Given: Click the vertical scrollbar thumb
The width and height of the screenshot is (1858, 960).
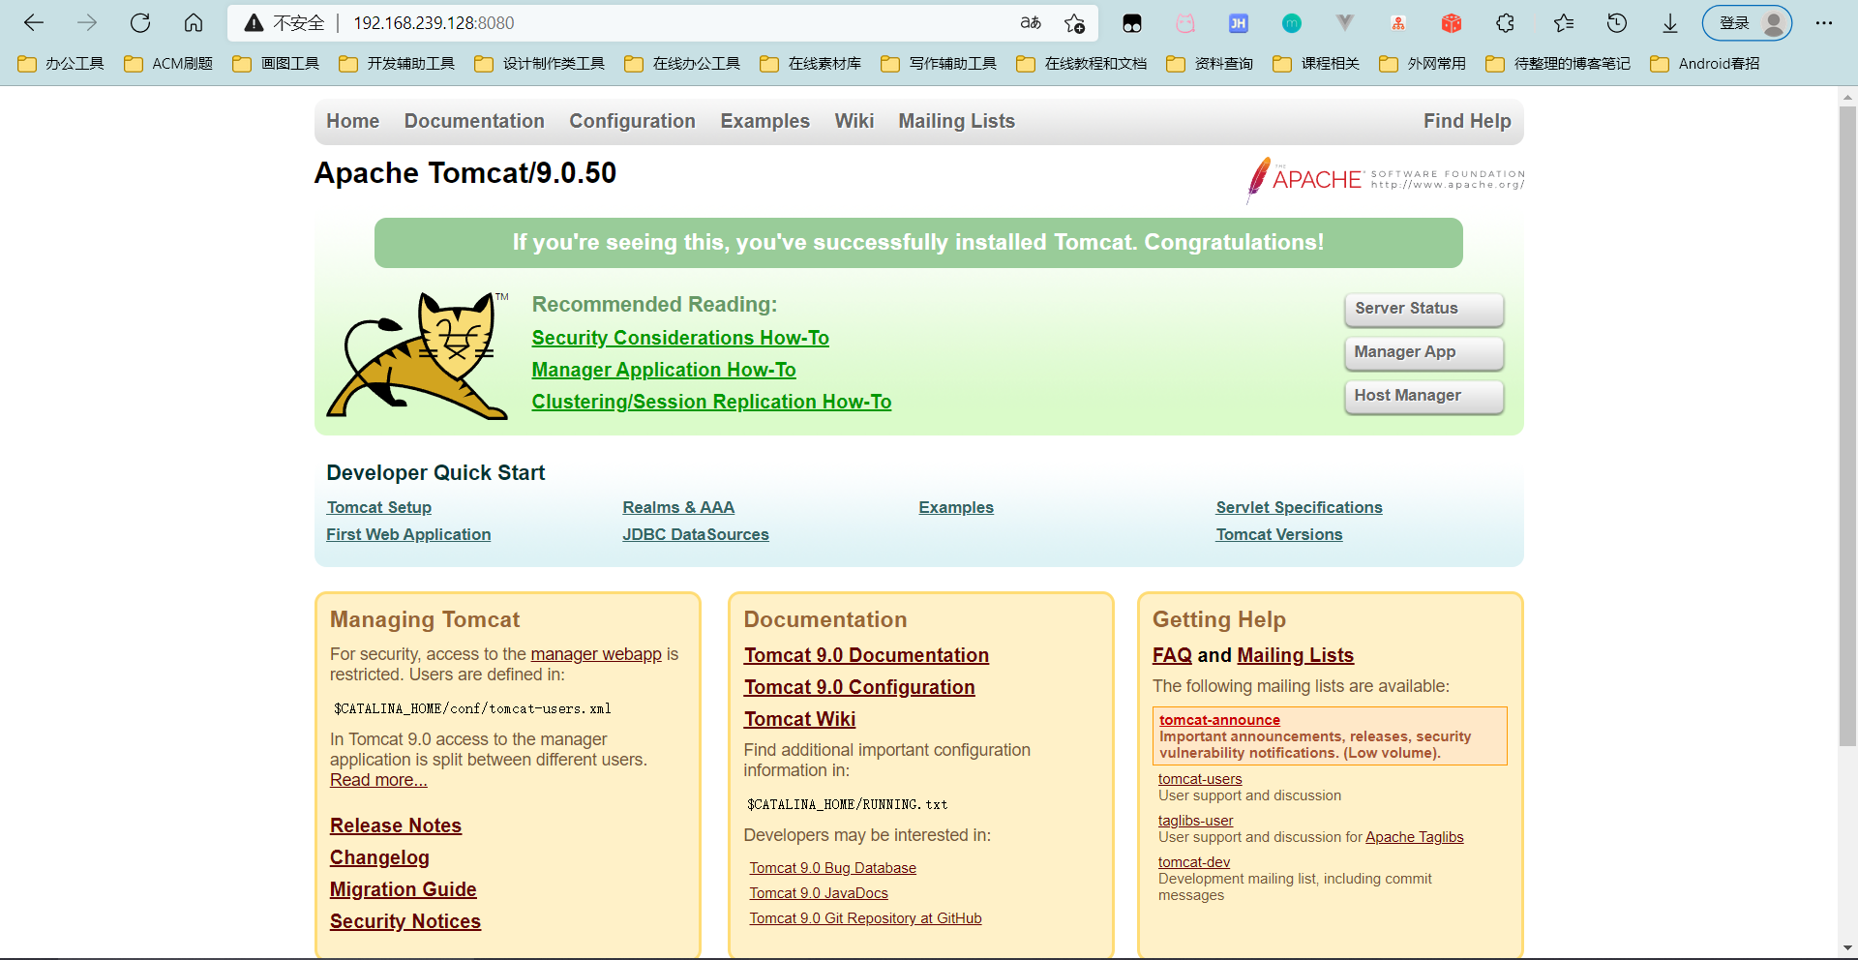Looking at the screenshot, I should tap(1847, 426).
